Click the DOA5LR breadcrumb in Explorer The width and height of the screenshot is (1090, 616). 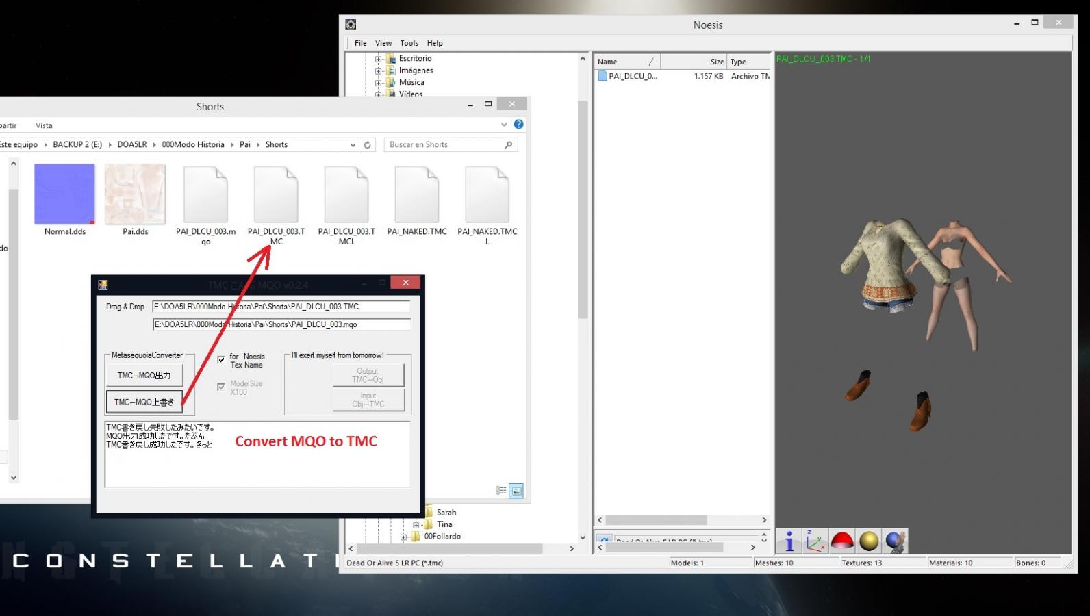[132, 145]
